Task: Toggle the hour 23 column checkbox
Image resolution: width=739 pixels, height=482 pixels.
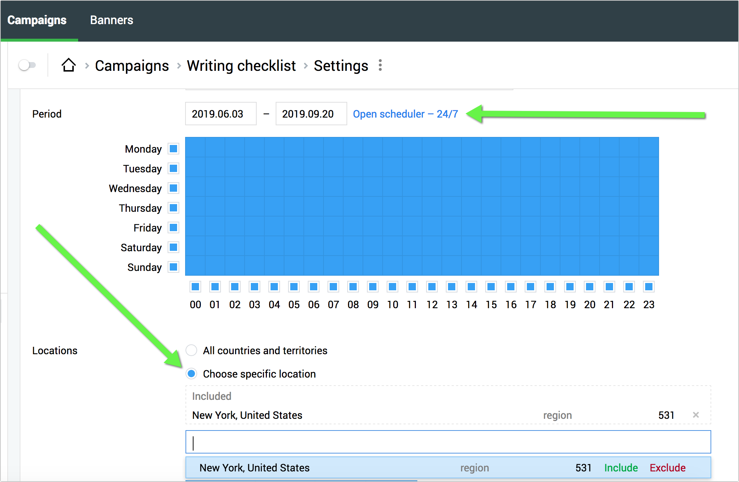Action: point(649,287)
